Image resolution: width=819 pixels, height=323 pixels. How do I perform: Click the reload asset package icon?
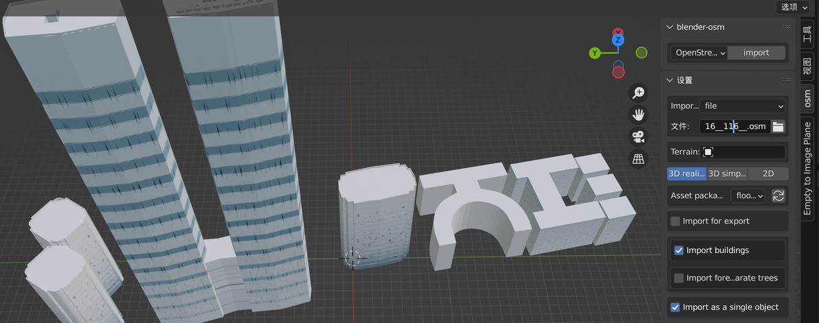click(x=778, y=196)
